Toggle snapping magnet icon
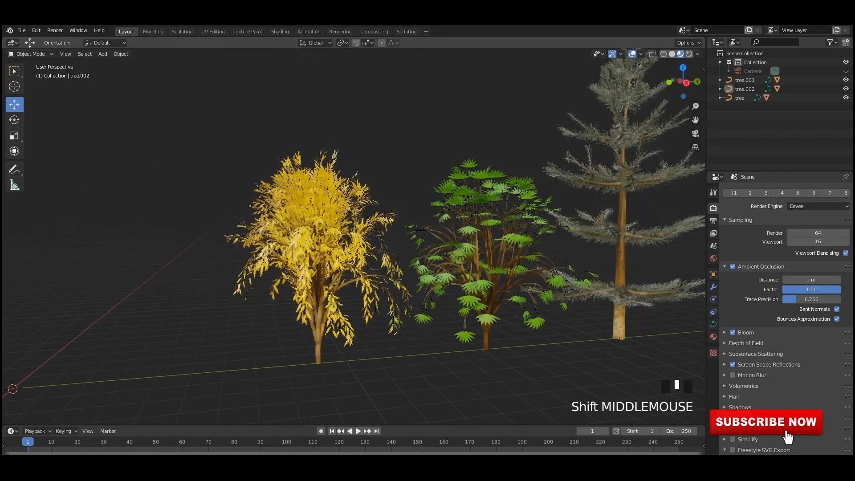The height and width of the screenshot is (481, 855). click(356, 43)
